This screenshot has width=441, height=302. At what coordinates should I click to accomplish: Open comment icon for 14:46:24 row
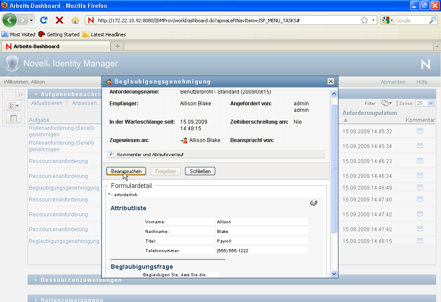420,176
